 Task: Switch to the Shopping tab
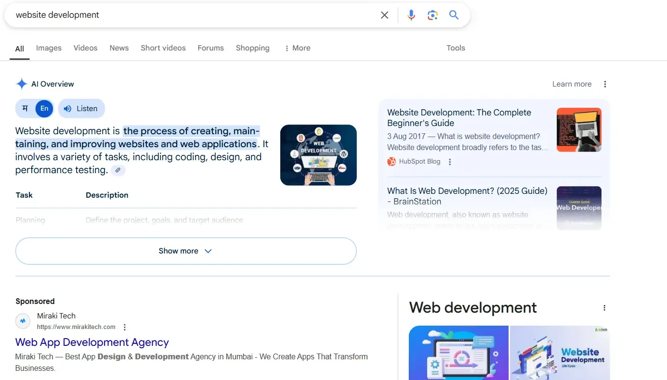[252, 48]
